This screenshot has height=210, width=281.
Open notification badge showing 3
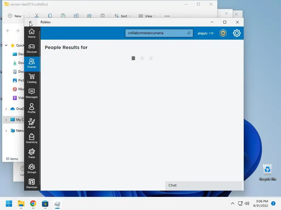(x=273, y=203)
